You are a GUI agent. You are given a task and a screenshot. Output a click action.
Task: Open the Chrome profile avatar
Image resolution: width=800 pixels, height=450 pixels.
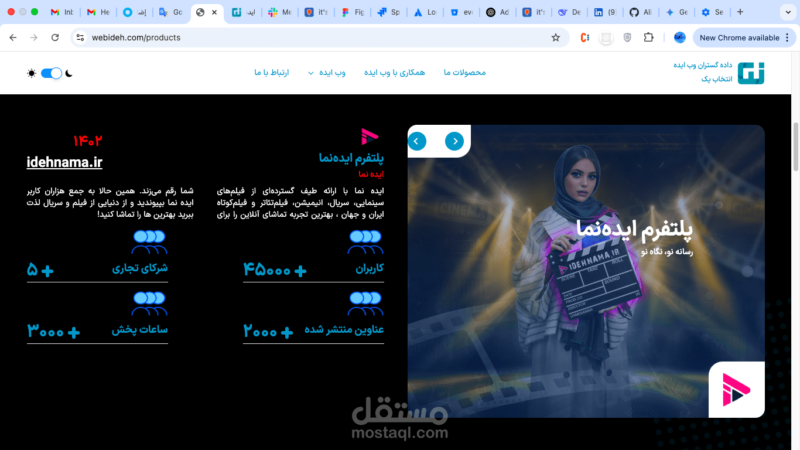pyautogui.click(x=680, y=37)
